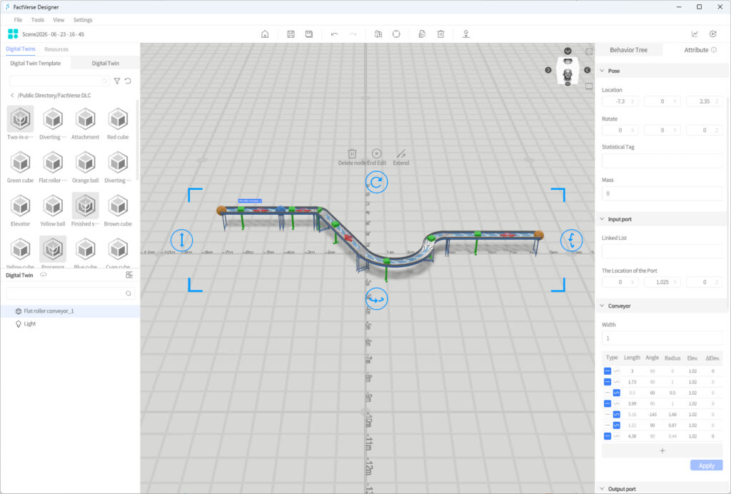The height and width of the screenshot is (494, 731).
Task: Toggle straight type for the 3.99 length segment
Action: pos(608,403)
